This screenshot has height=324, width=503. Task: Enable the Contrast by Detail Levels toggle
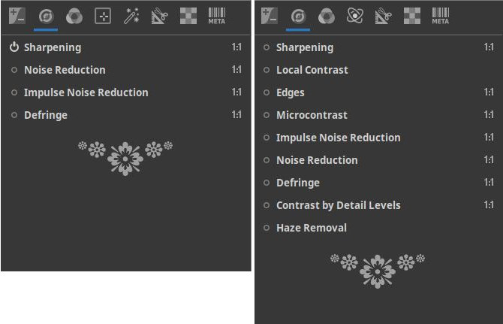click(267, 205)
